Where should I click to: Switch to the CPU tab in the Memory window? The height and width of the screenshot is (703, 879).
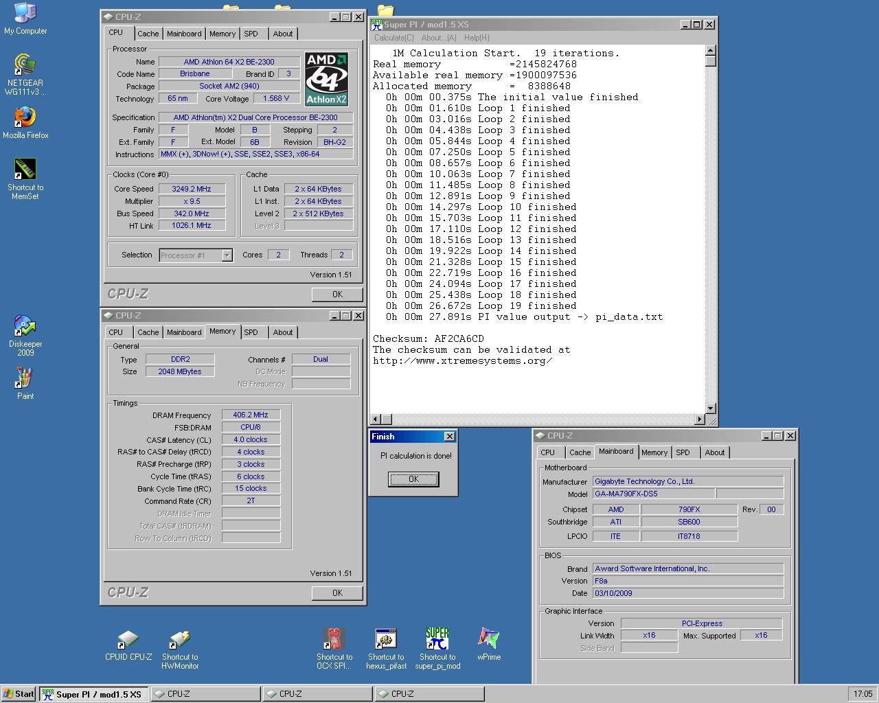point(116,332)
